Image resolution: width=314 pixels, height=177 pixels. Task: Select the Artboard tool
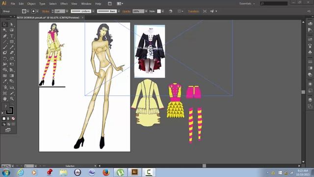pyautogui.click(x=5, y=93)
